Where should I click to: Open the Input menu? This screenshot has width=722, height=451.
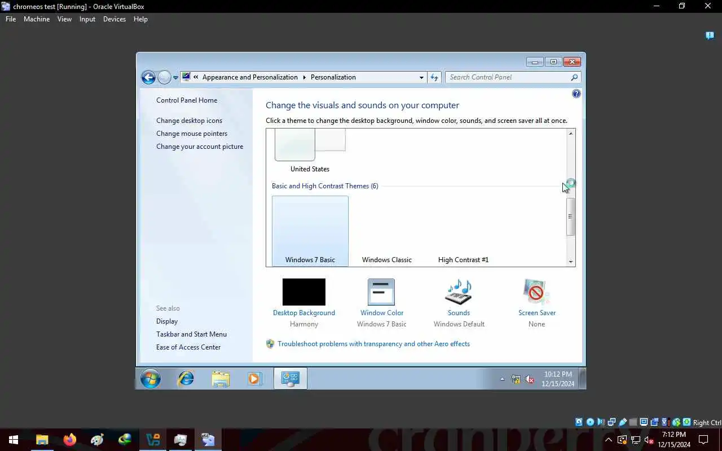(87, 19)
